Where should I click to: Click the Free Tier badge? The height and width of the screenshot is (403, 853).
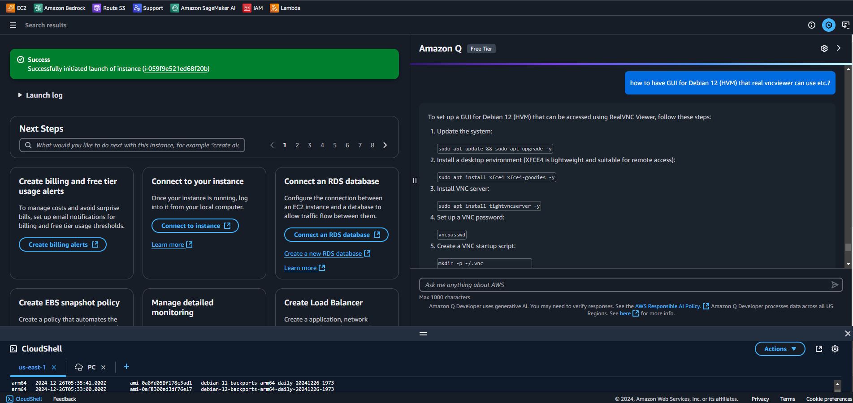[x=481, y=49]
